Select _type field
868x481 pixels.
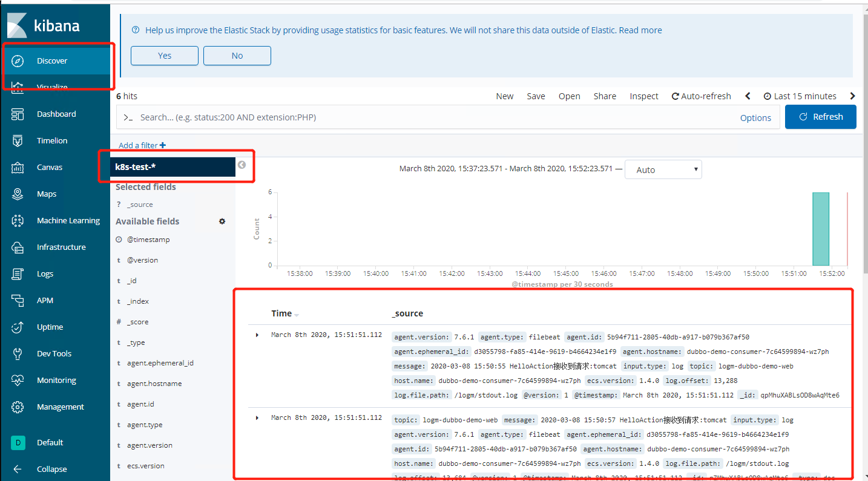click(x=136, y=342)
